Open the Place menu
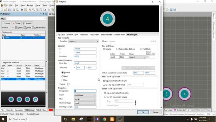Screen dimensions: 216x122 [38, 5]
